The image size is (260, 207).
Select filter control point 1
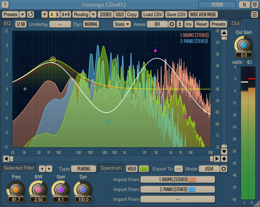[x=25, y=89]
